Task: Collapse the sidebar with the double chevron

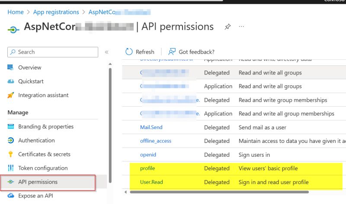Action: tap(106, 52)
